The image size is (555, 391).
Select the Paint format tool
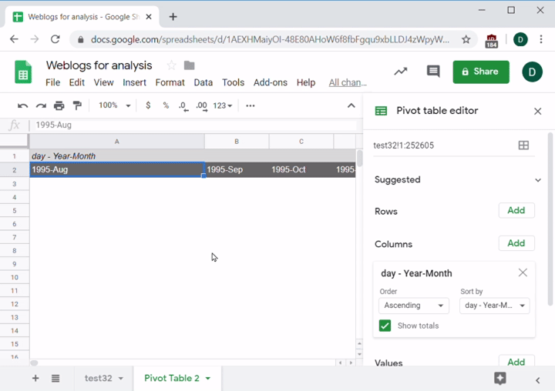click(77, 105)
